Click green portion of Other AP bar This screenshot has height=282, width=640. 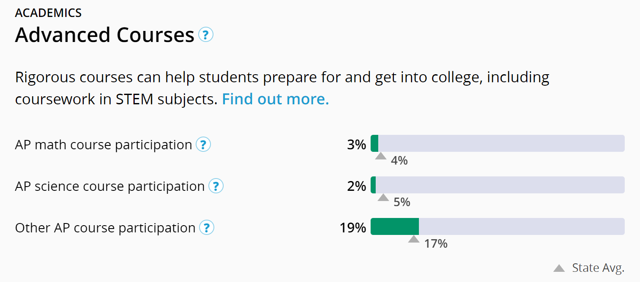(x=394, y=226)
